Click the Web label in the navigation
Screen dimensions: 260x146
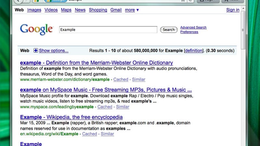(x=19, y=10)
